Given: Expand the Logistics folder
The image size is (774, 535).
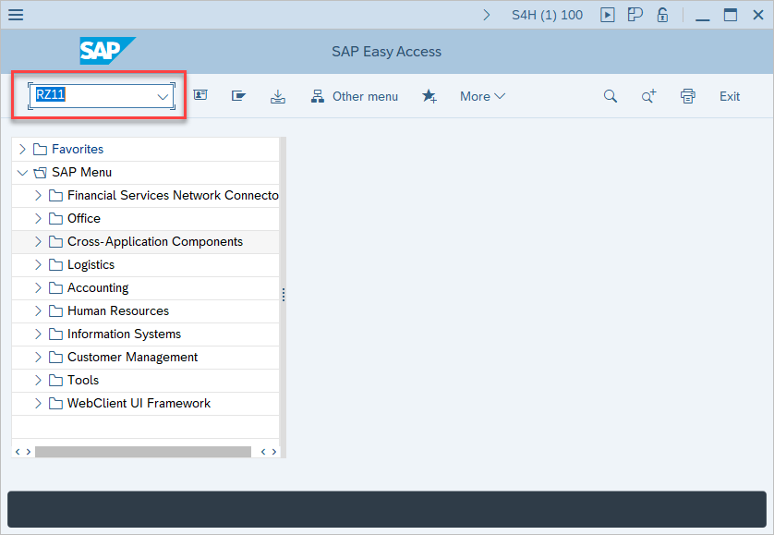Looking at the screenshot, I should pos(39,264).
